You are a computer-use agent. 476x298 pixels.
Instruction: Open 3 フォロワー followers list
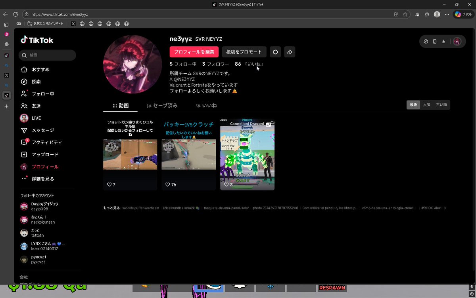coord(215,64)
